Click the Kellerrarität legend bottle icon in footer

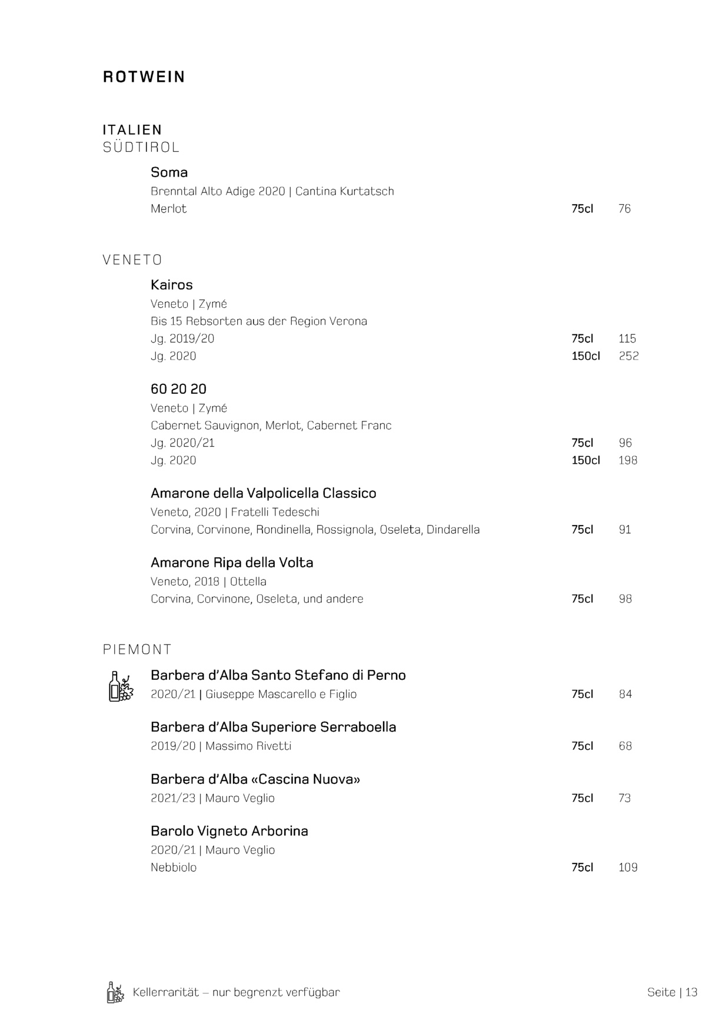[x=115, y=992]
